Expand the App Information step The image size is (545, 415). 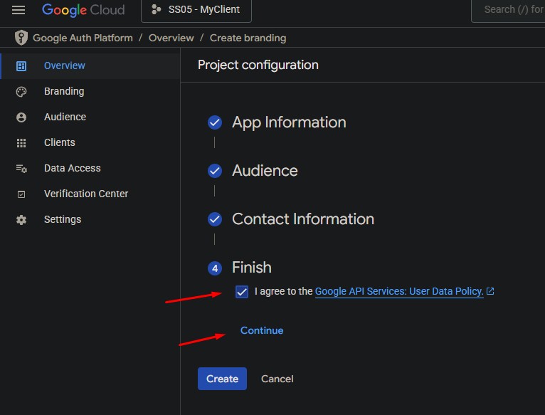[289, 122]
